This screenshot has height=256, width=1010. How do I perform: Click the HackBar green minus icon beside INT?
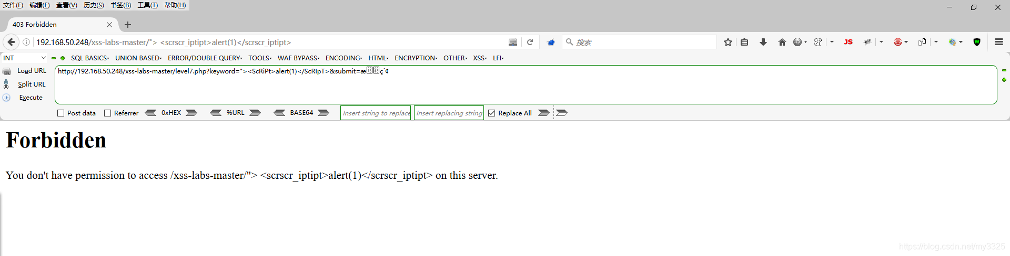click(54, 58)
